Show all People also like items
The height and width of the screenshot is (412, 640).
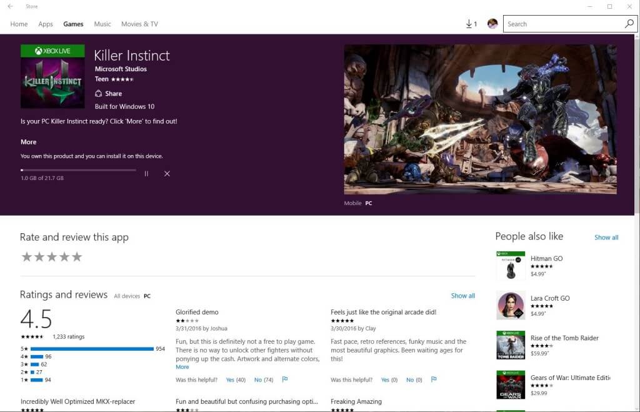click(x=606, y=237)
